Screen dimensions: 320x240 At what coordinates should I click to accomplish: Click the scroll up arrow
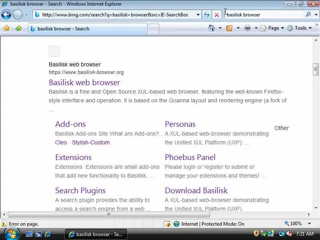pyautogui.click(x=316, y=40)
